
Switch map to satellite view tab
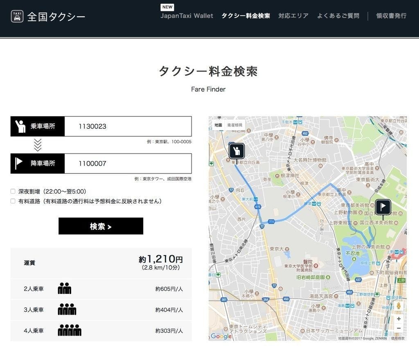(235, 125)
